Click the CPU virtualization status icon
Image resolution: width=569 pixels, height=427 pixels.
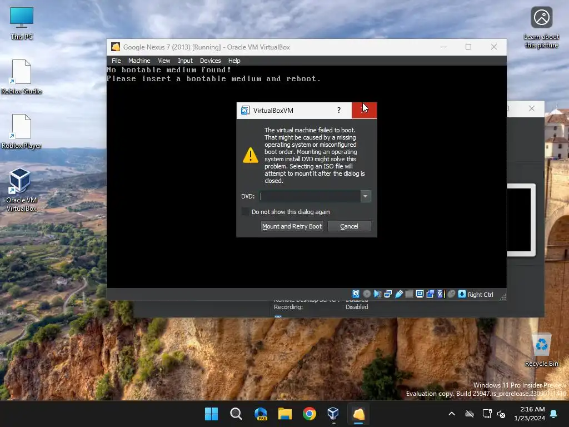[441, 294]
